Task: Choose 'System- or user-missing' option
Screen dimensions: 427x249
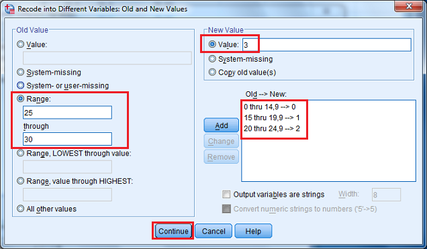Action: 20,85
